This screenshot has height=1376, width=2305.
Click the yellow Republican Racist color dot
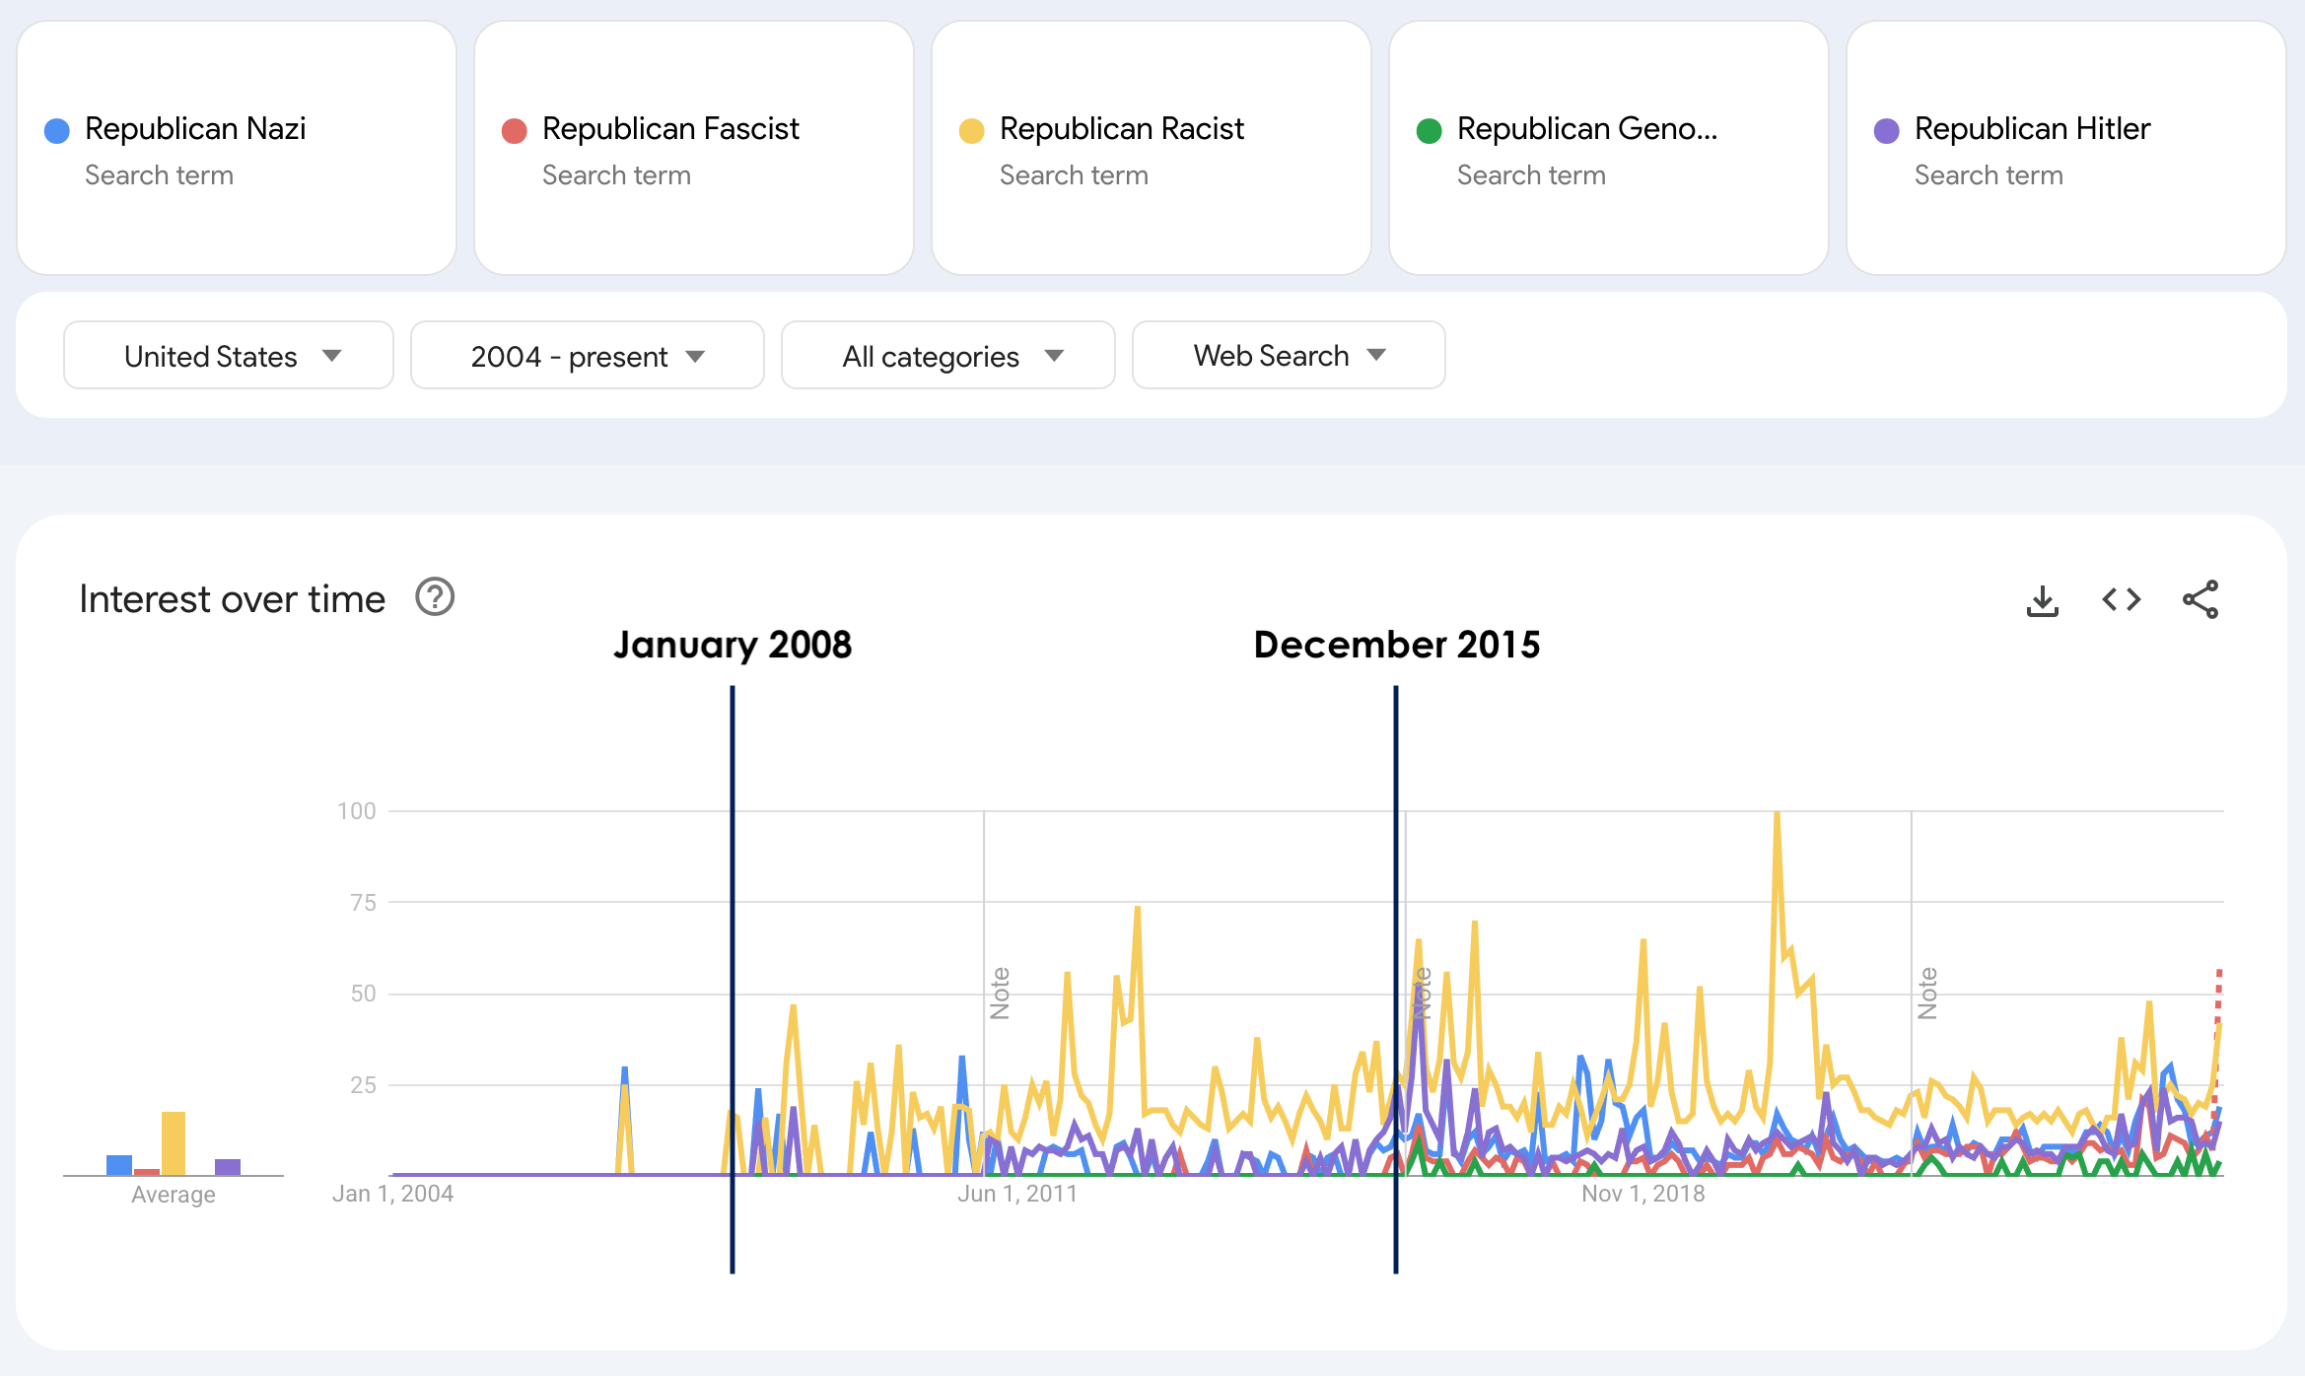point(971,130)
